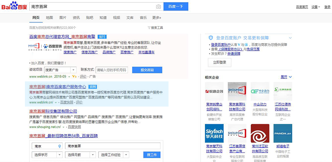Click the camera image-search icon

[x=158, y=6]
